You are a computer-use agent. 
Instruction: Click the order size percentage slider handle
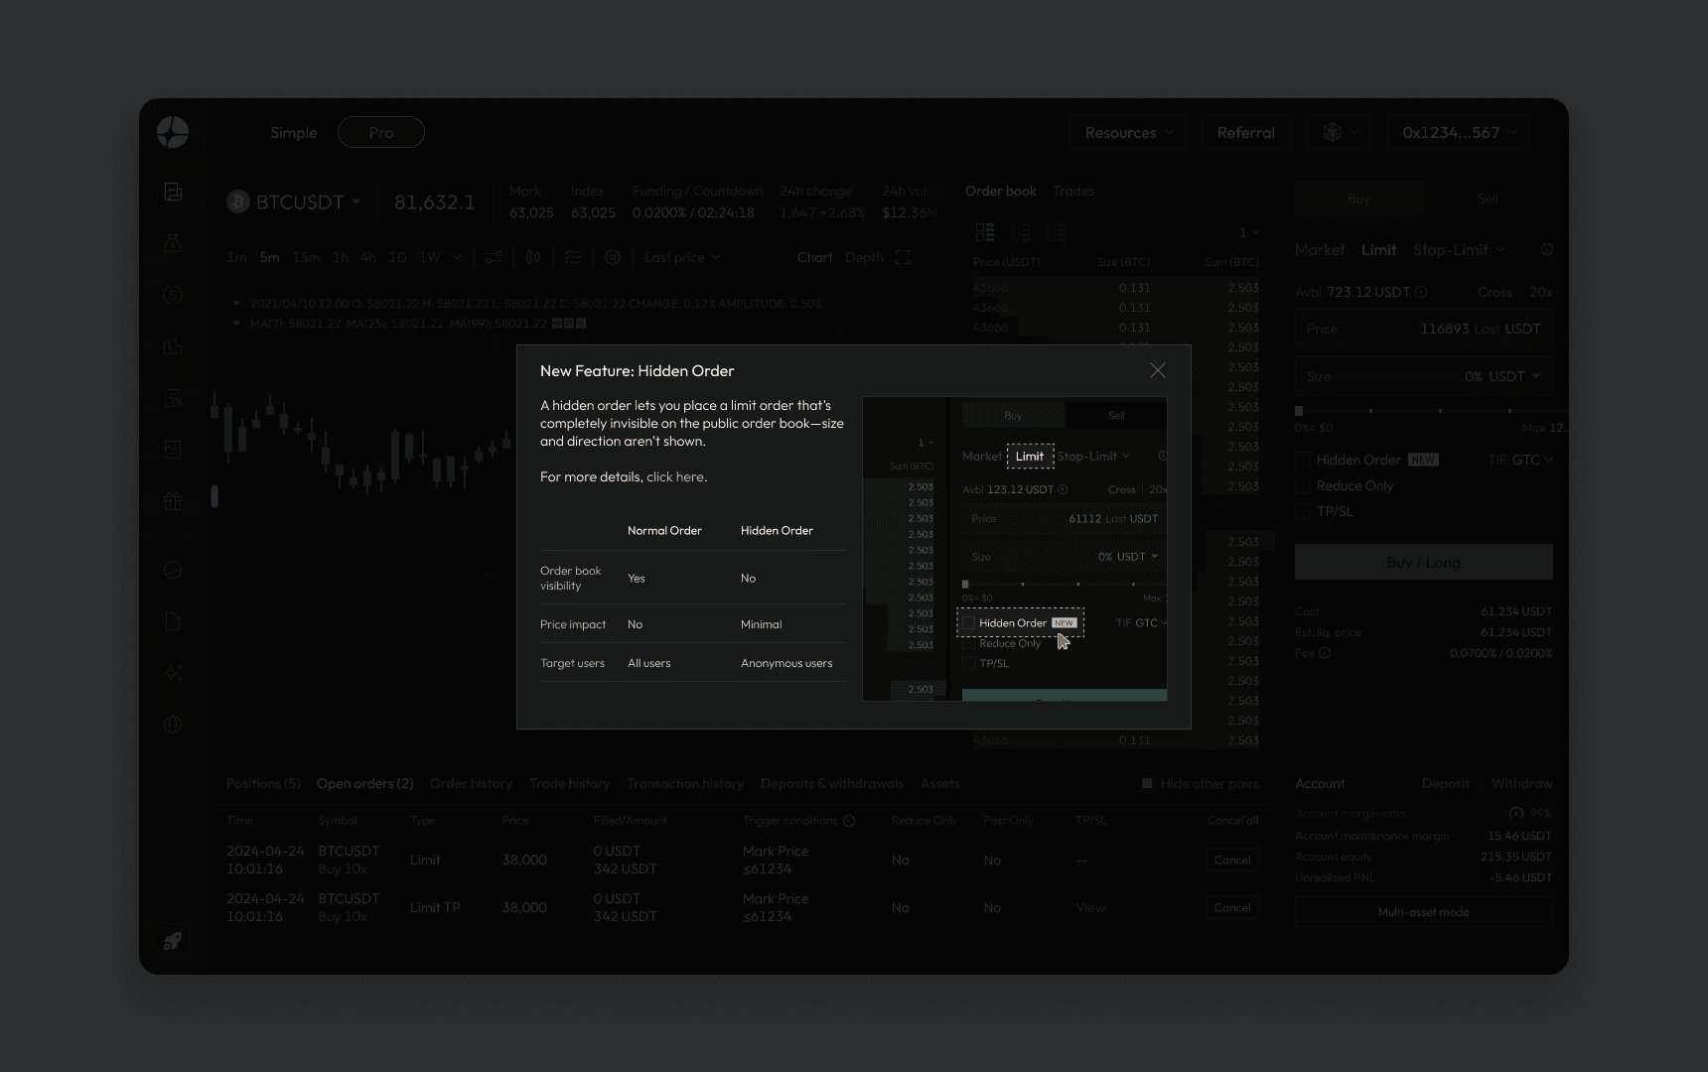[1299, 411]
